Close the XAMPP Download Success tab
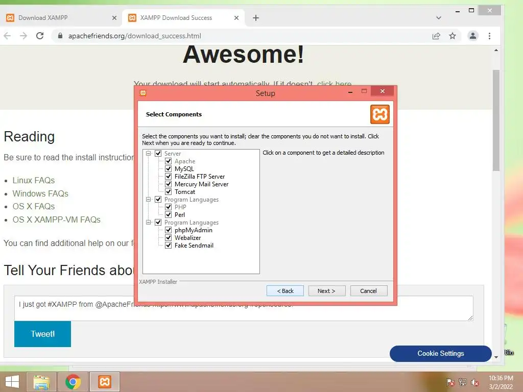523x392 pixels. tap(236, 18)
